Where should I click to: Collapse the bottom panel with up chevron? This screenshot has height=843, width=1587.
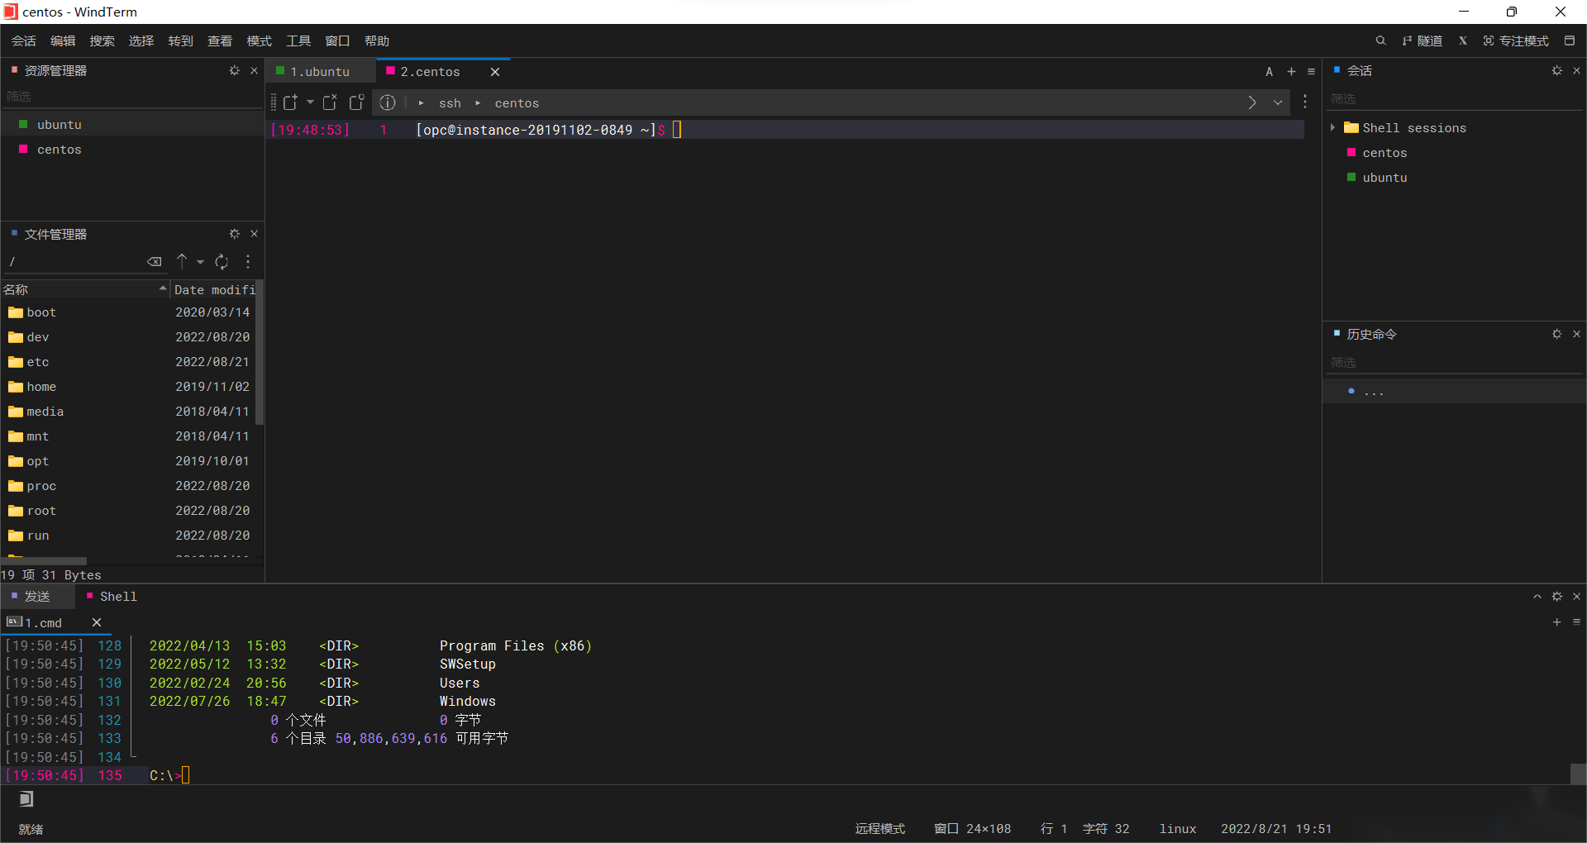click(1537, 597)
